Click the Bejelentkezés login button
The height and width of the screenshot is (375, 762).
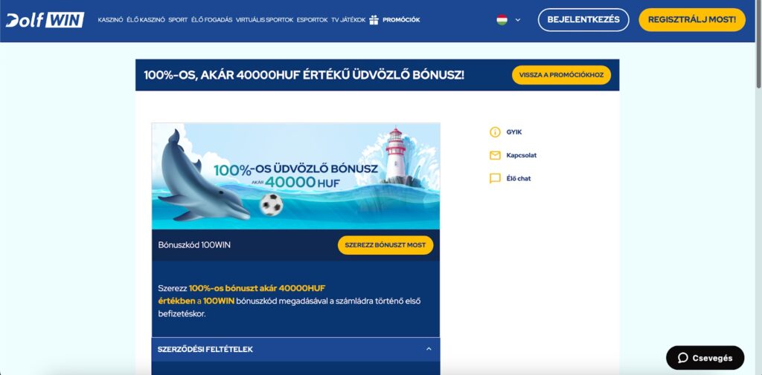583,20
